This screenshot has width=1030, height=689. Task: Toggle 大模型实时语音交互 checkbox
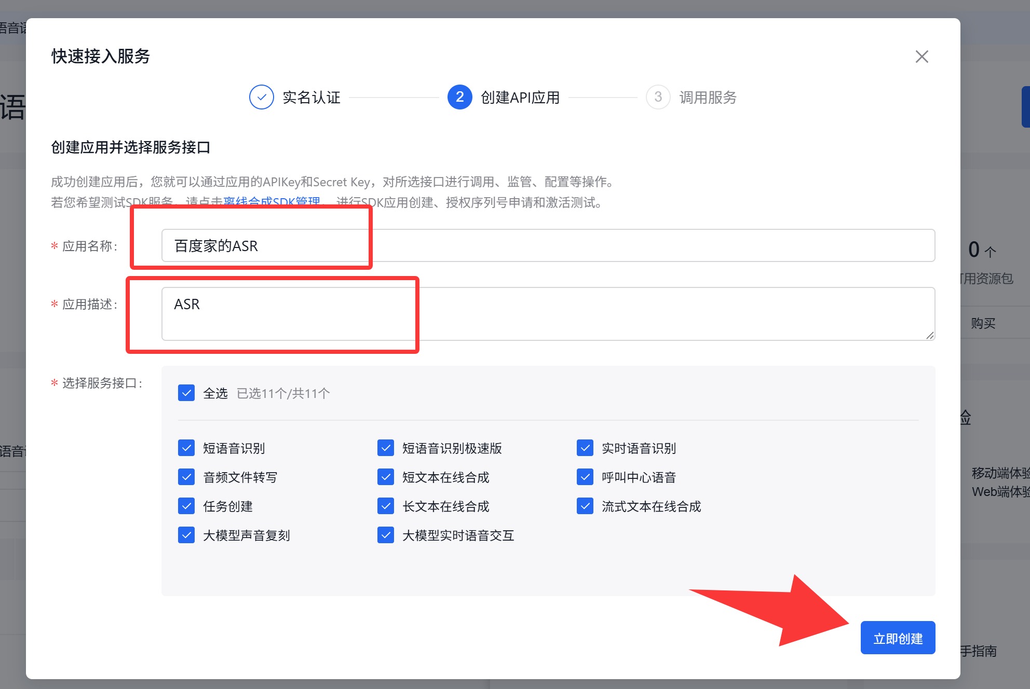tap(386, 535)
